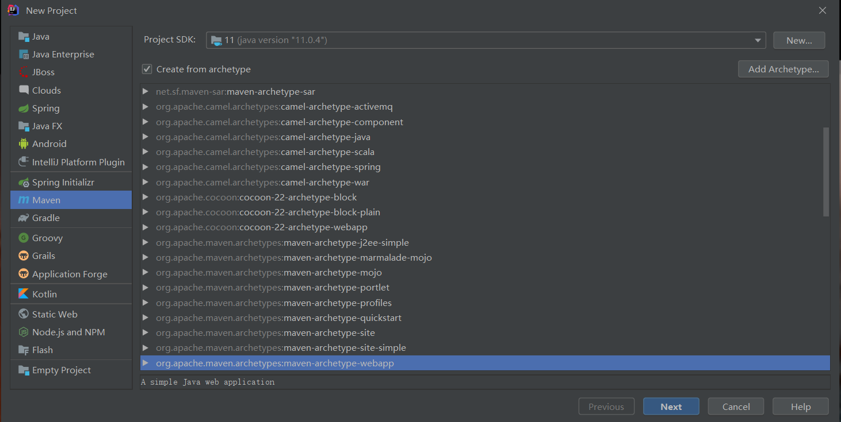Select the Empty Project label
Screen dimensions: 841x422
pyautogui.click(x=62, y=370)
